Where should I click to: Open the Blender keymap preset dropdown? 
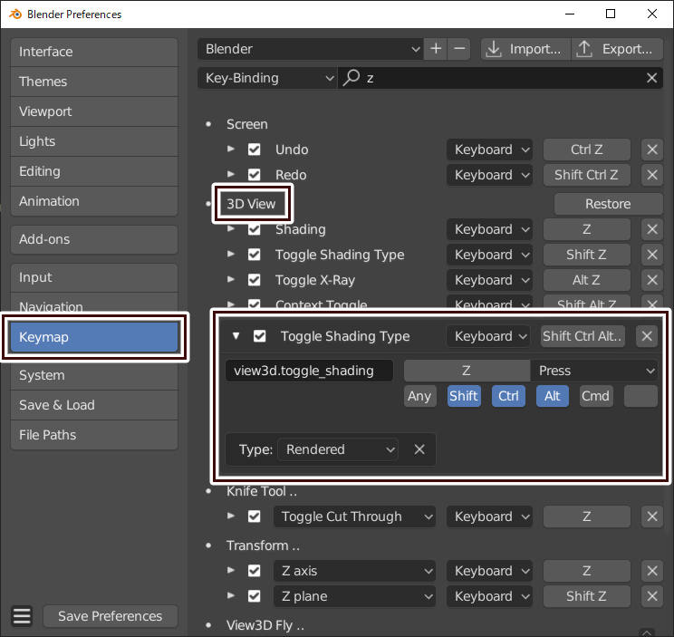tap(310, 49)
